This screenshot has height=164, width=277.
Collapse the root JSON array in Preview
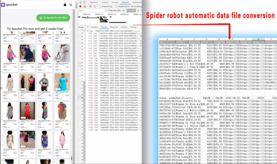tap(87, 31)
